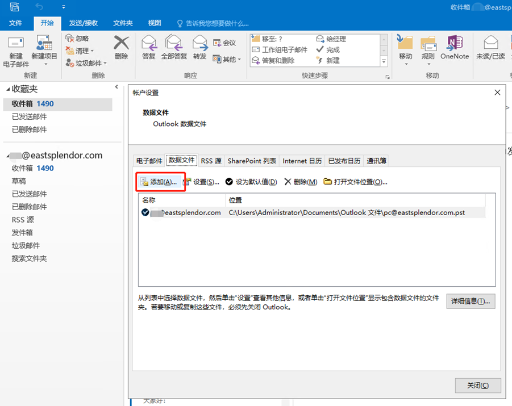The width and height of the screenshot is (512, 406).
Task: Click 打开文件位置 folder button
Action: coord(356,182)
